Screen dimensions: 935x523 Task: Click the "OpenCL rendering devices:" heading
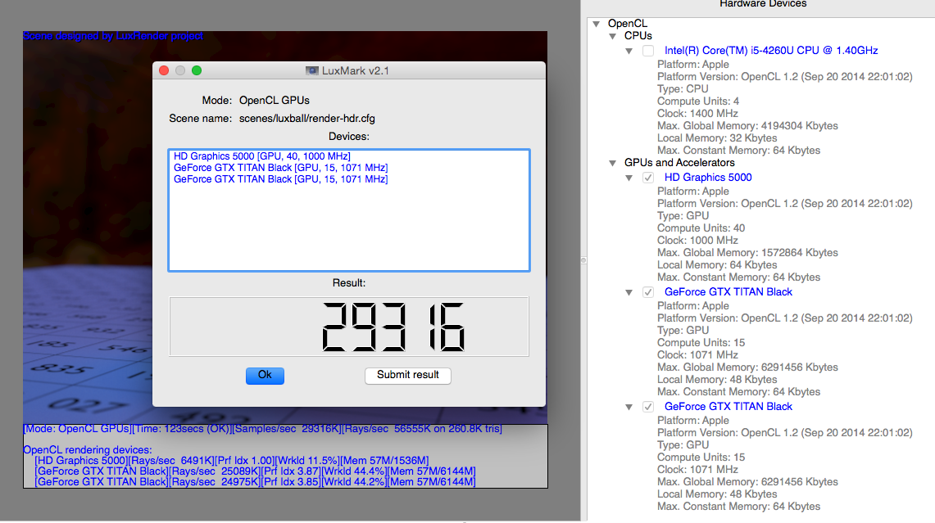click(x=87, y=449)
